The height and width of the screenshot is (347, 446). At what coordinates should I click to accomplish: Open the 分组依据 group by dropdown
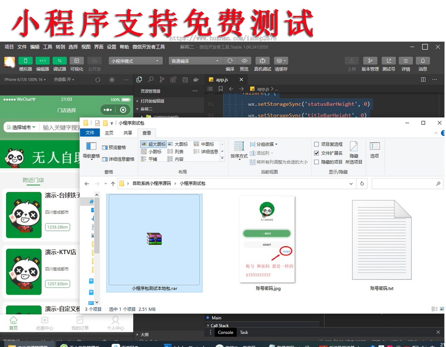(264, 144)
